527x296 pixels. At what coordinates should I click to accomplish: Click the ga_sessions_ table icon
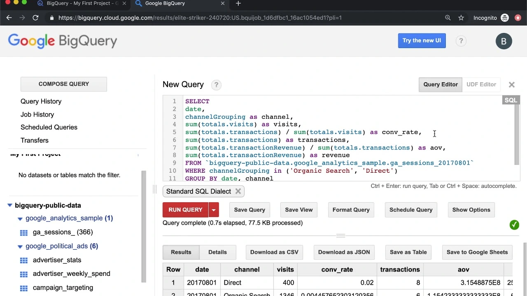[24, 233]
